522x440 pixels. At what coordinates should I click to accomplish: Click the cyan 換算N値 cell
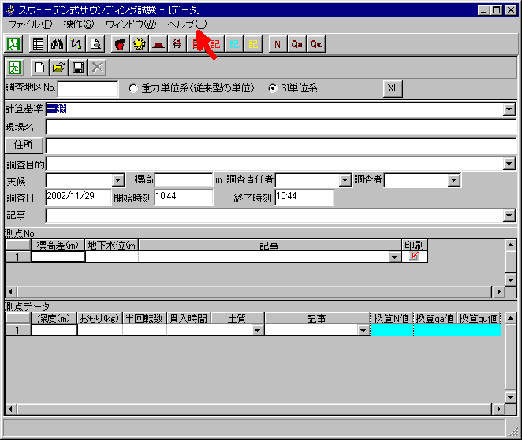pos(392,331)
